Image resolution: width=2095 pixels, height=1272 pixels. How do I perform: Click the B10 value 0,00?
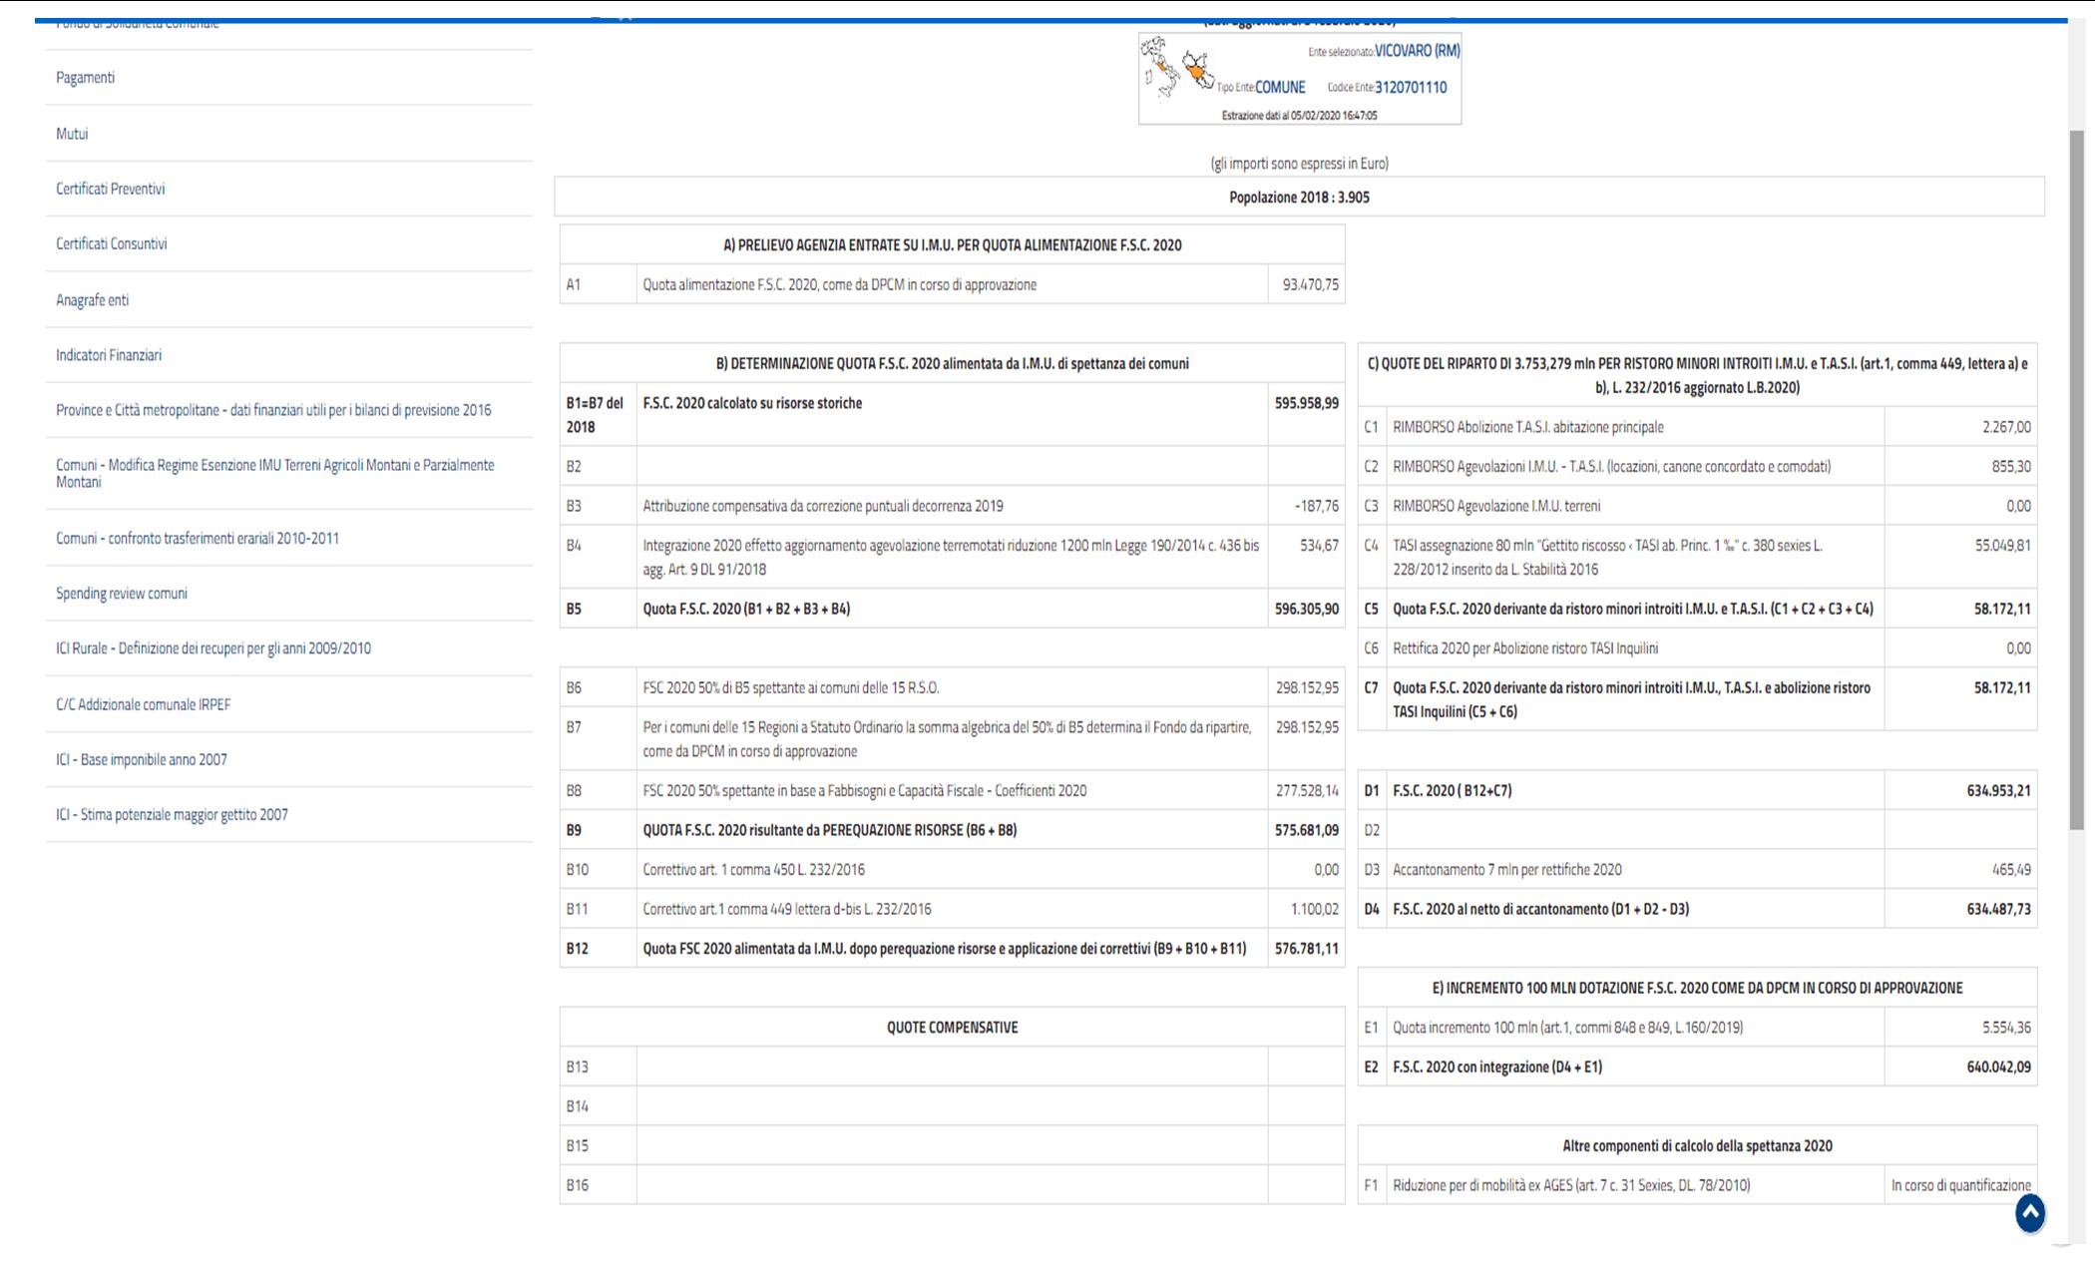click(x=1326, y=870)
